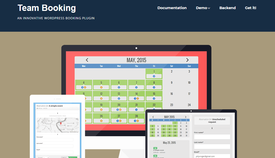Click the tagline 'An innovative WordPress booking plugin'
The height and width of the screenshot is (158, 275).
56,18
